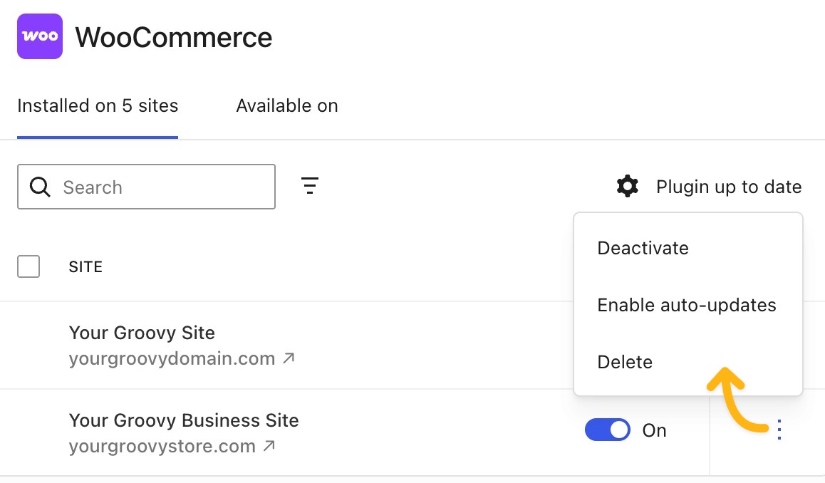Click the Plugin up to date label
This screenshot has width=825, height=483.
pyautogui.click(x=729, y=187)
